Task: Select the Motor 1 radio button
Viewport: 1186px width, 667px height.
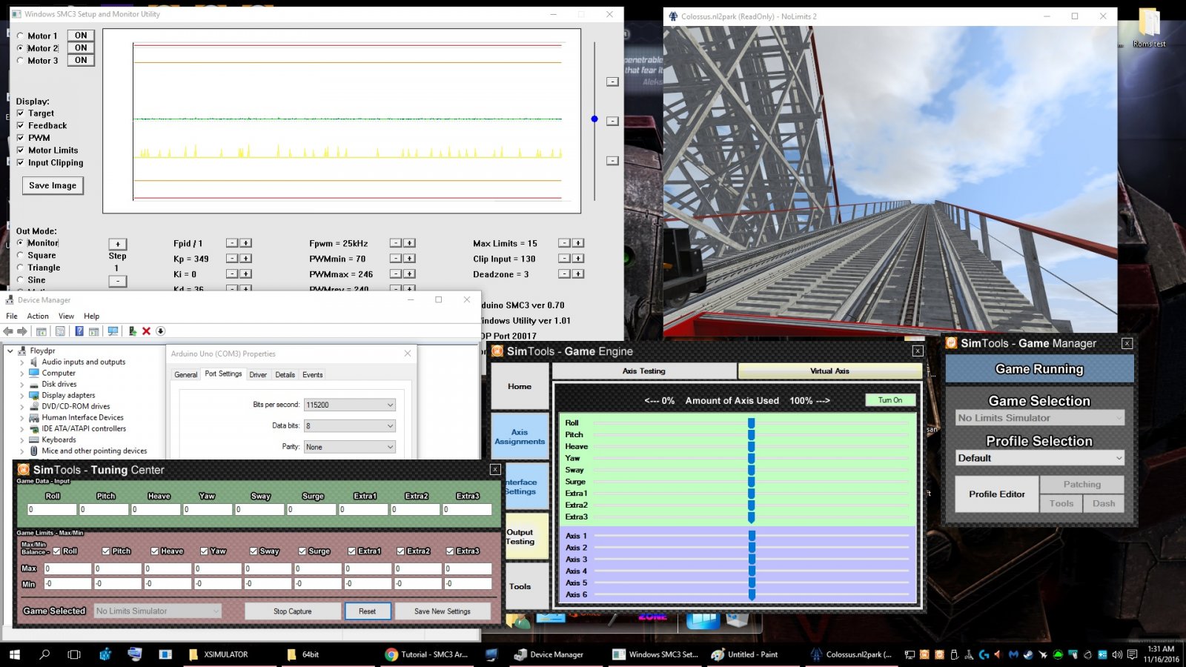Action: click(20, 36)
